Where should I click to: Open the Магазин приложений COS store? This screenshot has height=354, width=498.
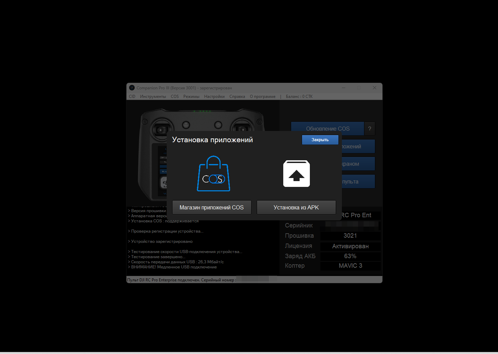tap(212, 207)
